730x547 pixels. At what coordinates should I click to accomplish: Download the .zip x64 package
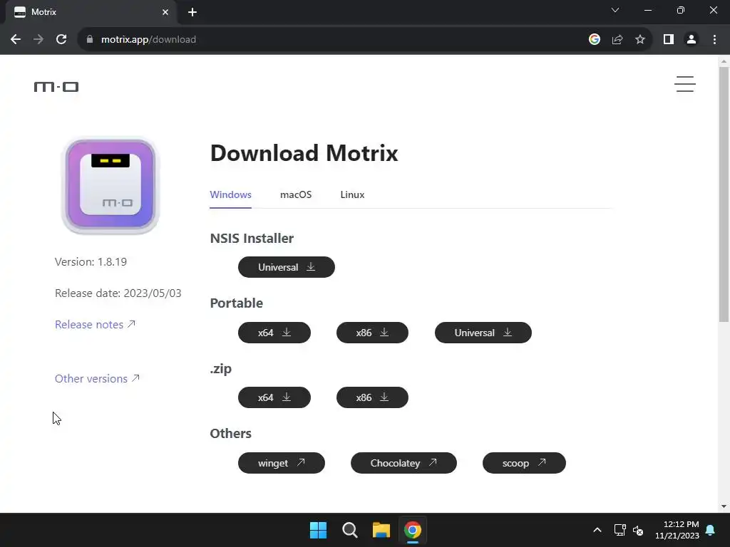coord(274,397)
